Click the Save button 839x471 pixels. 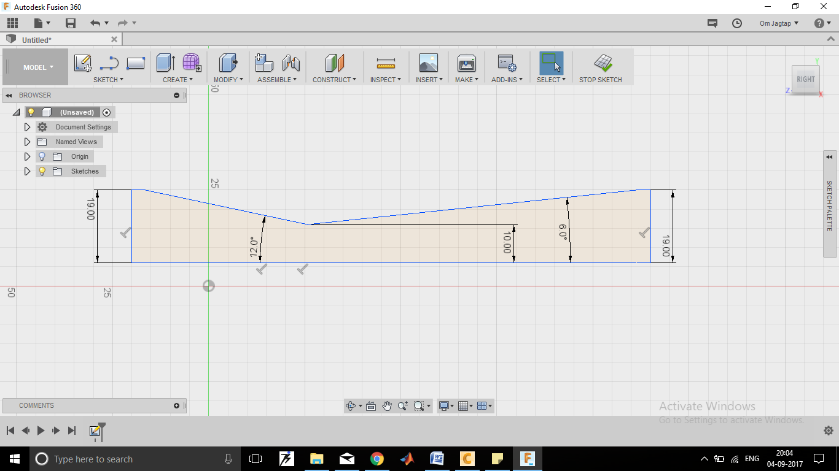click(x=70, y=23)
